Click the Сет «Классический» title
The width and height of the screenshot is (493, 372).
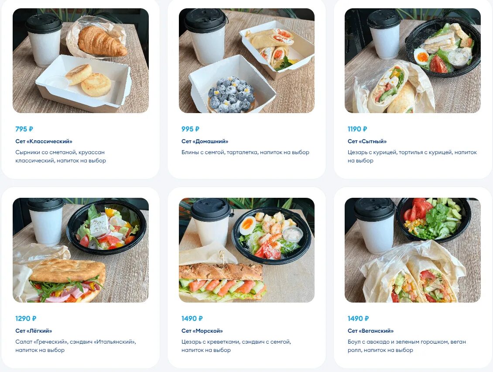click(x=44, y=141)
